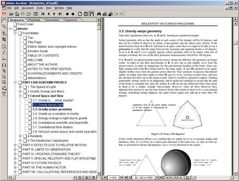This screenshot has width=239, height=181.
Task: Go to Last Page via toolbar
Action: (x=60, y=14)
